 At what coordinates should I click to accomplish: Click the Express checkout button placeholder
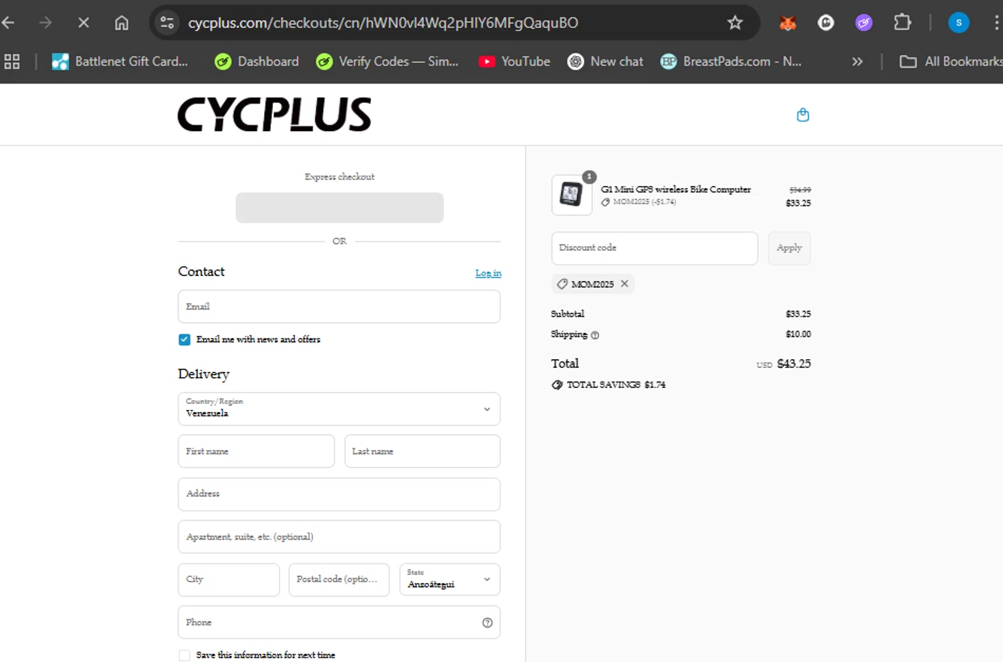coord(340,207)
